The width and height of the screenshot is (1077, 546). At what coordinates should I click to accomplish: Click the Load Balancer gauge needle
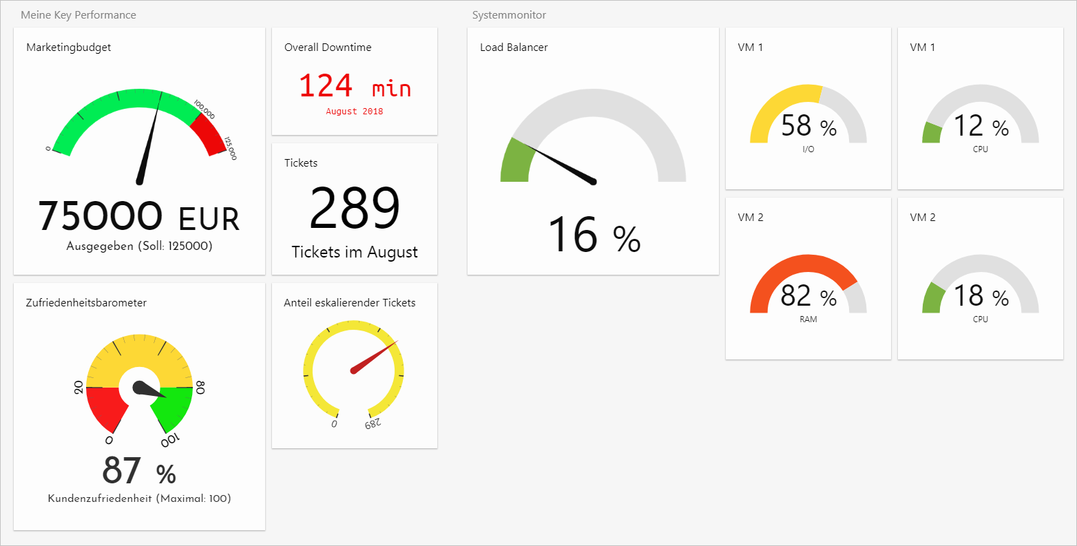(x=559, y=162)
